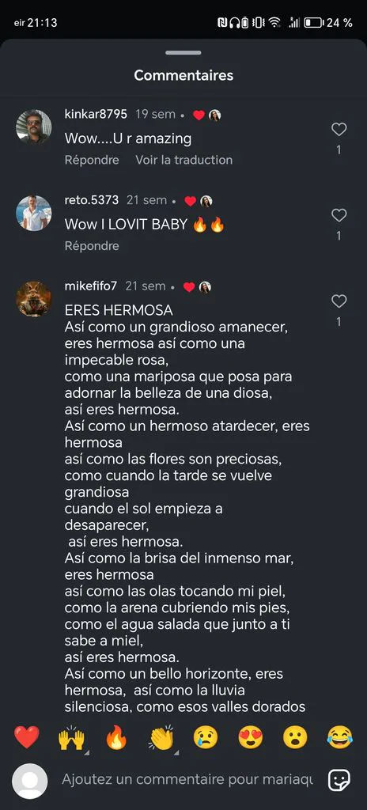Insert the heart-eyes face emoji
Screen dimensions: 367x810
tap(251, 737)
